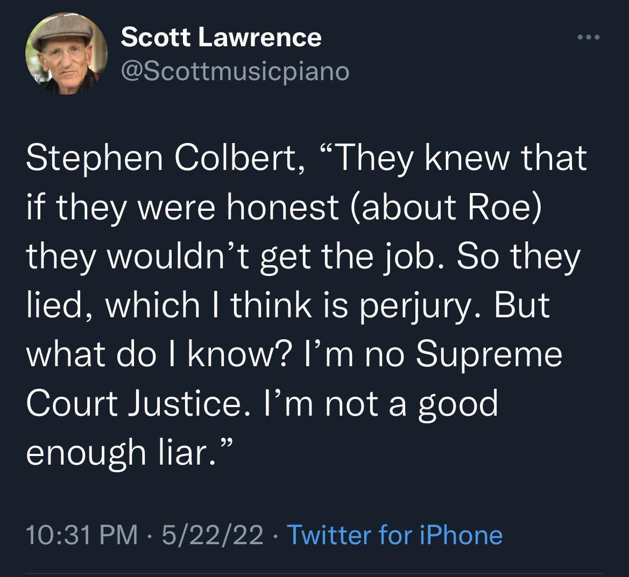
Task: Click "(about Roe)" in the tweet text
Action: pos(446,208)
